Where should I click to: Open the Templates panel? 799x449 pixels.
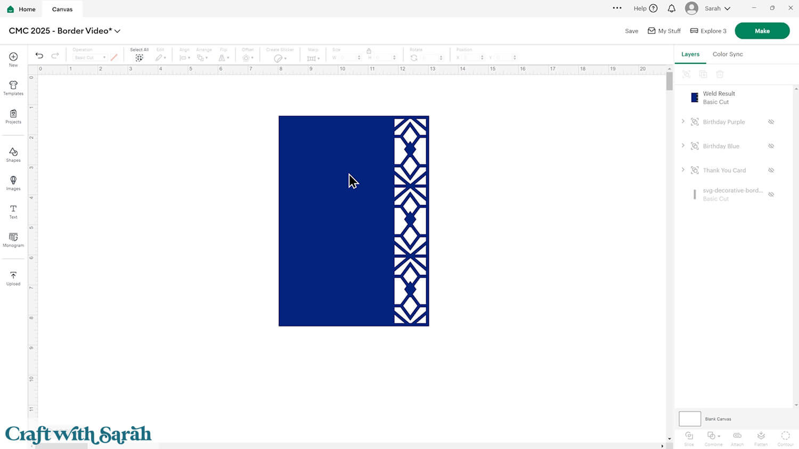click(x=13, y=88)
